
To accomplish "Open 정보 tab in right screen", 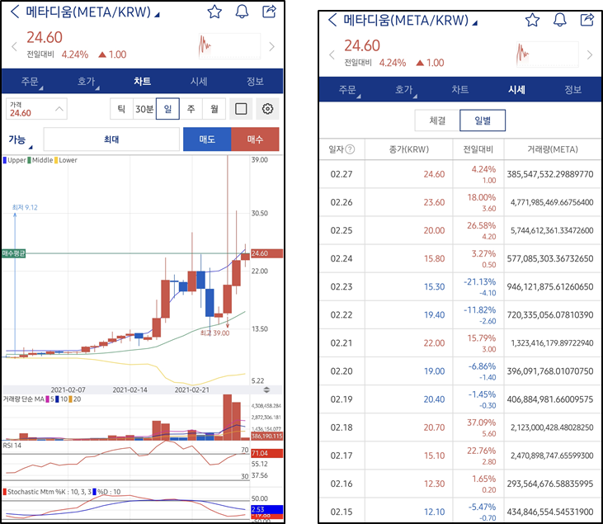I will click(572, 90).
